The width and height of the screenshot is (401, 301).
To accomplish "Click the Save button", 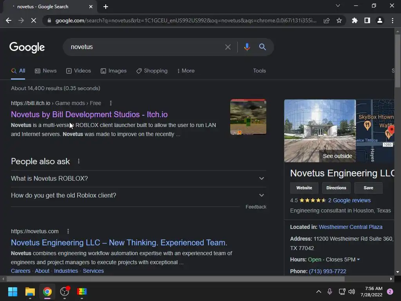I will pos(368,188).
